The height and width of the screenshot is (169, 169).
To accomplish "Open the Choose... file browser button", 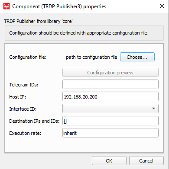I will (137, 57).
